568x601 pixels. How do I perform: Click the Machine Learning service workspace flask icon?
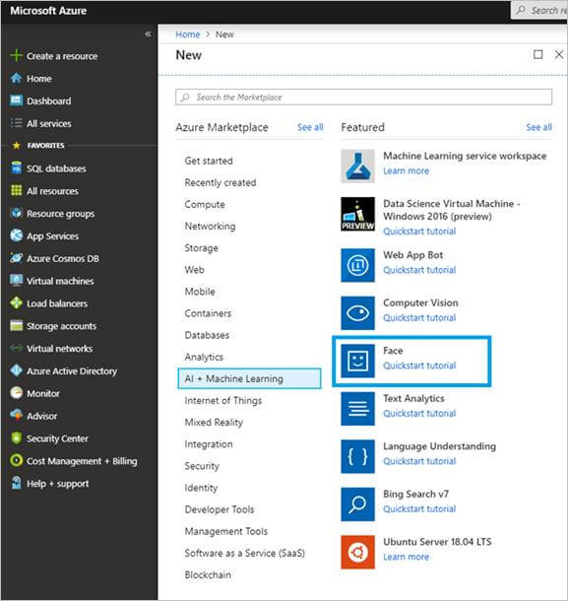[x=357, y=166]
